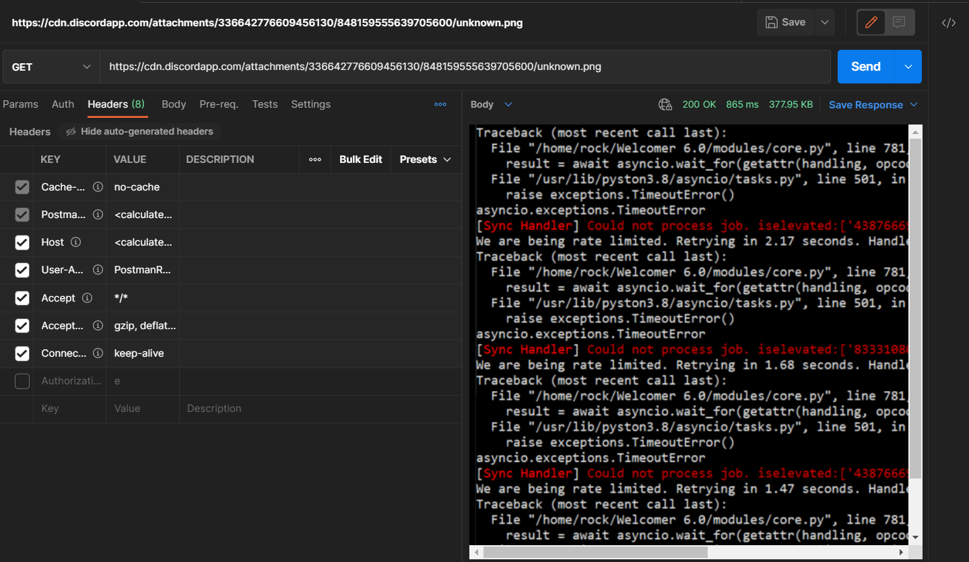The image size is (969, 562).
Task: Click the pencil edit icon top right
Action: pos(870,22)
